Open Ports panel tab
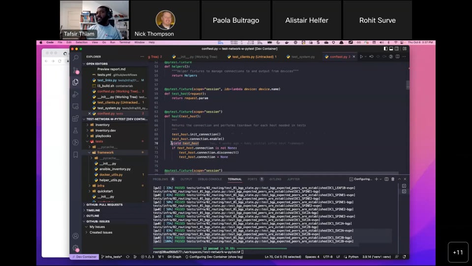This screenshot has height=266, width=472. [x=255, y=179]
